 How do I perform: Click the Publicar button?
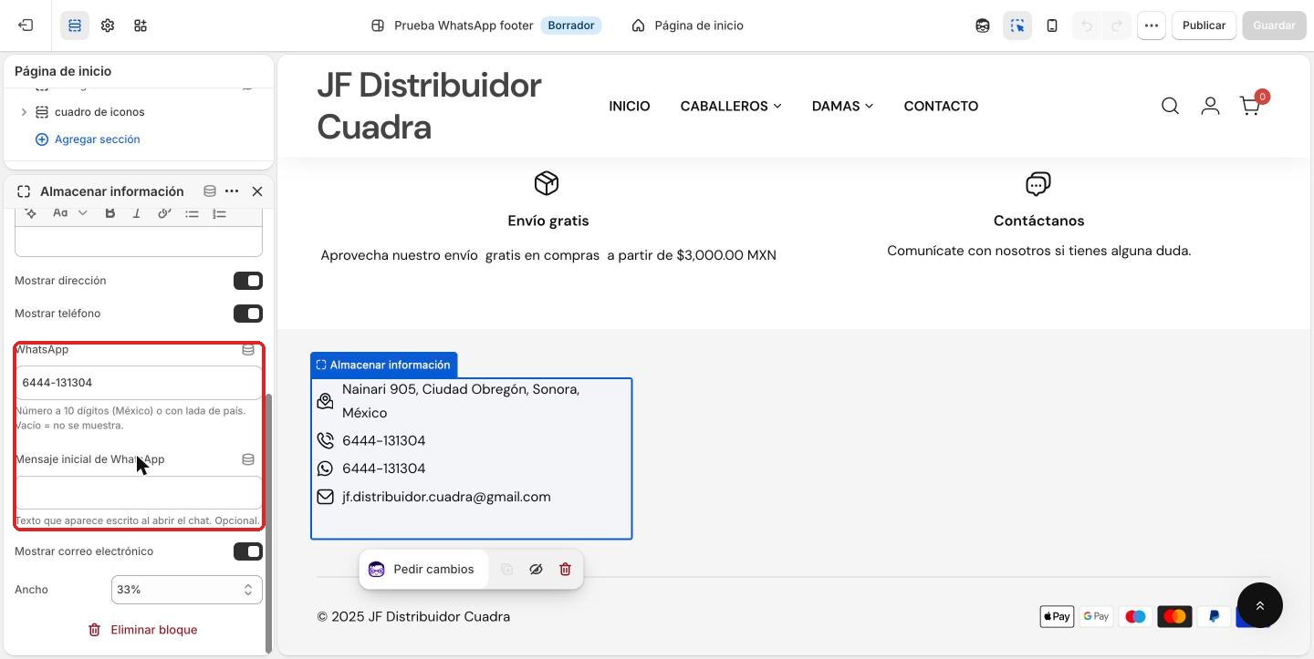point(1204,26)
